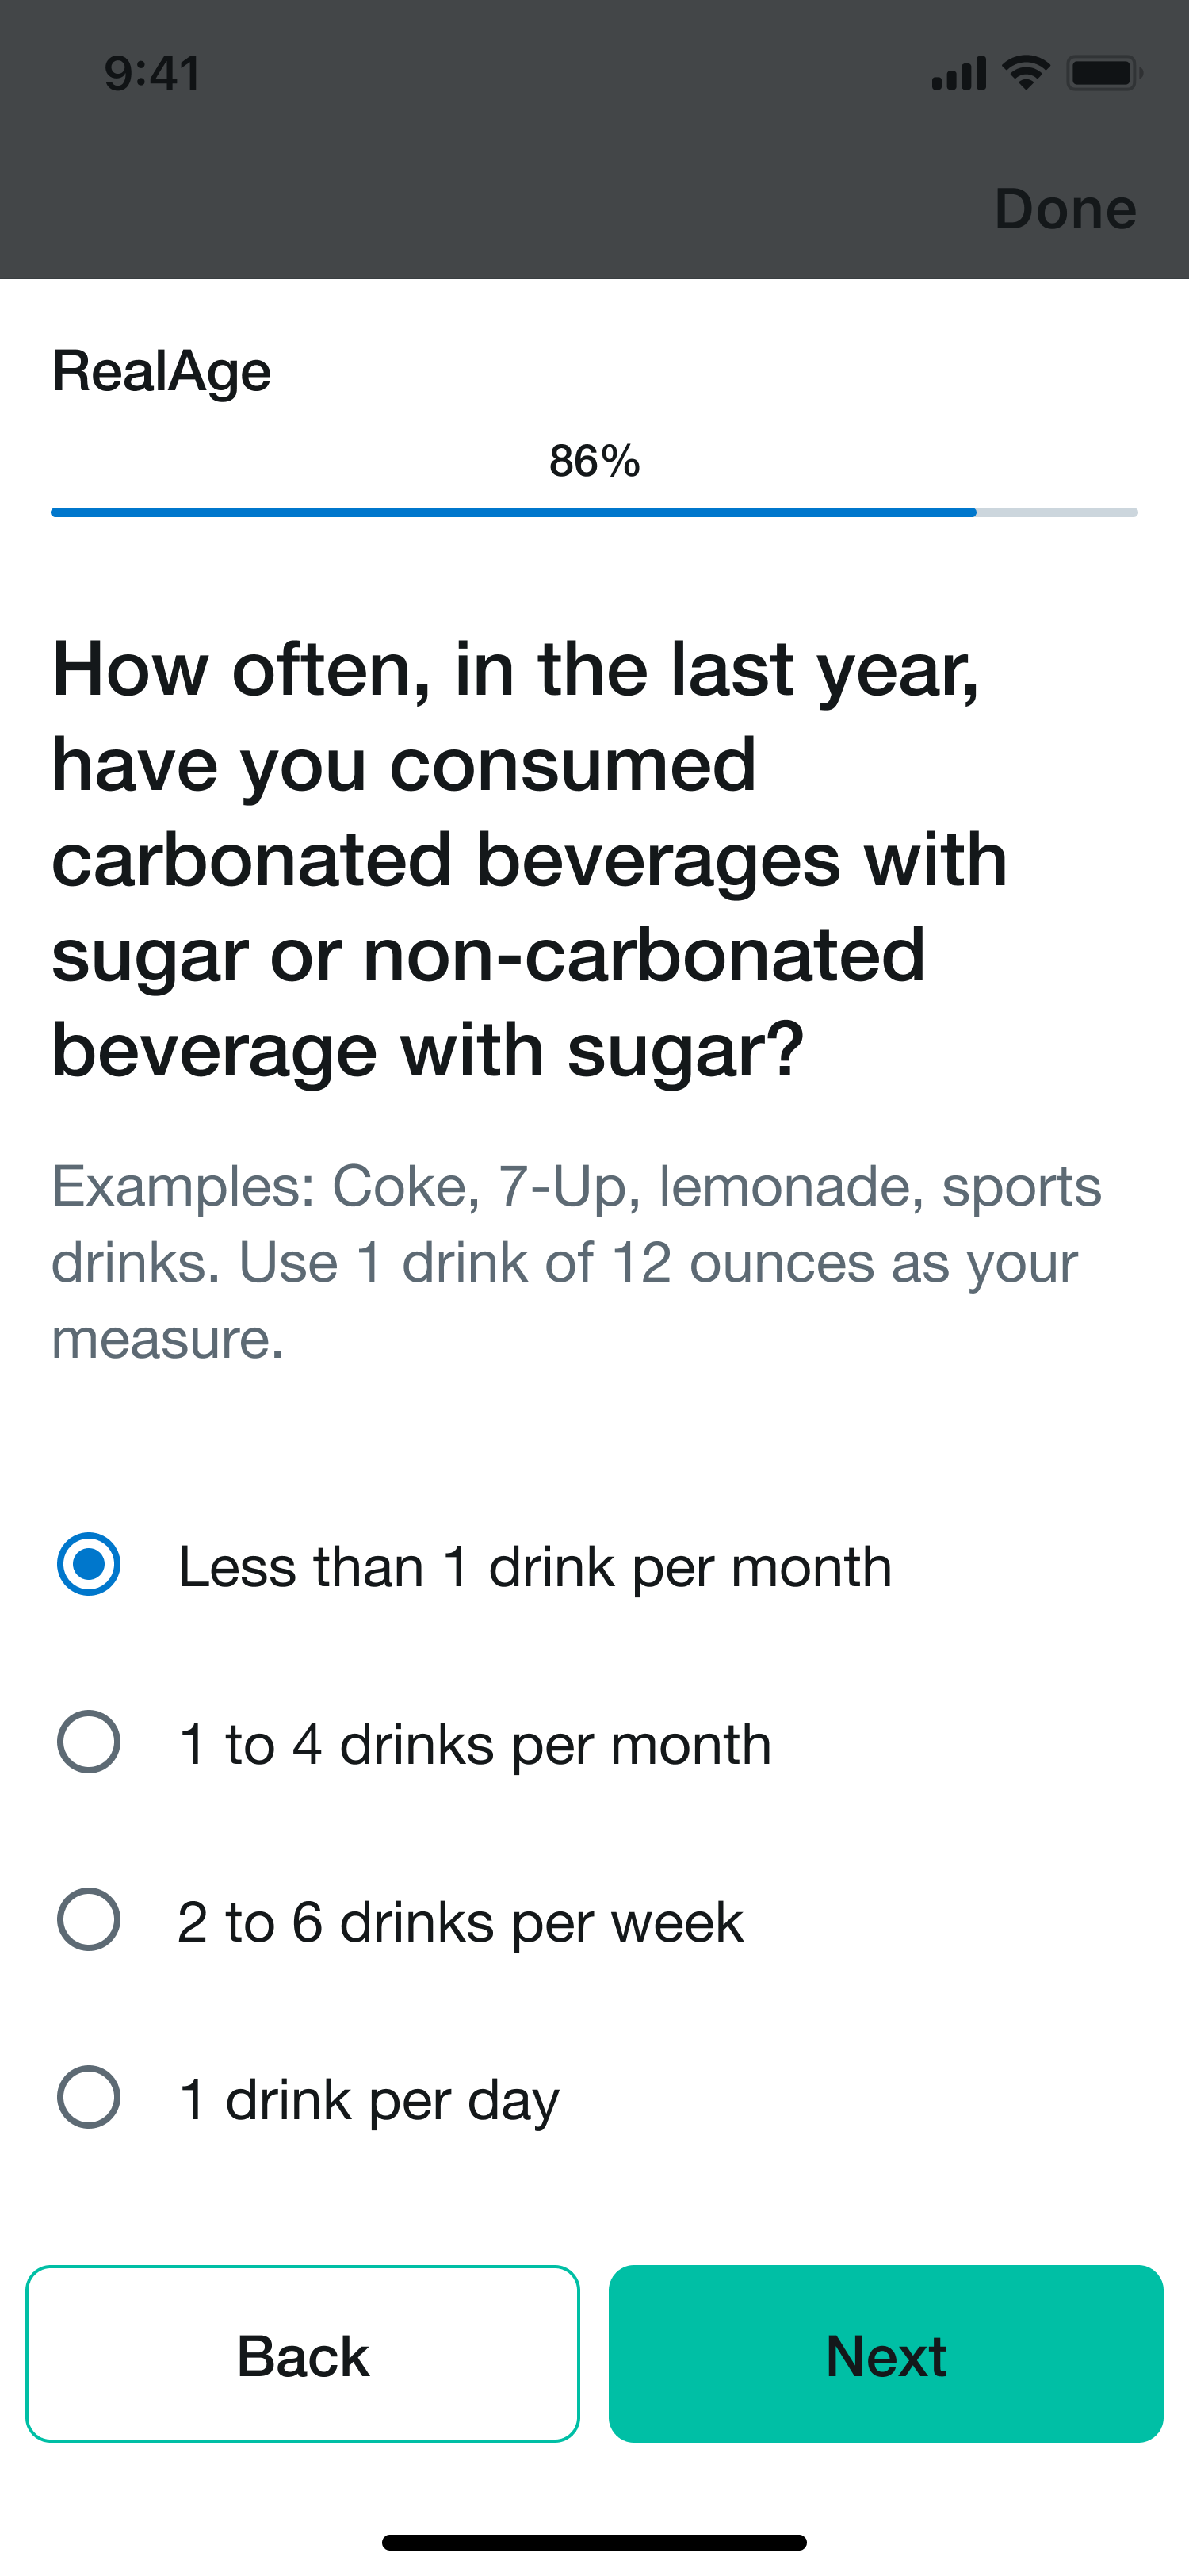Tap the battery level icon
This screenshot has width=1189, height=2576.
point(1103,73)
